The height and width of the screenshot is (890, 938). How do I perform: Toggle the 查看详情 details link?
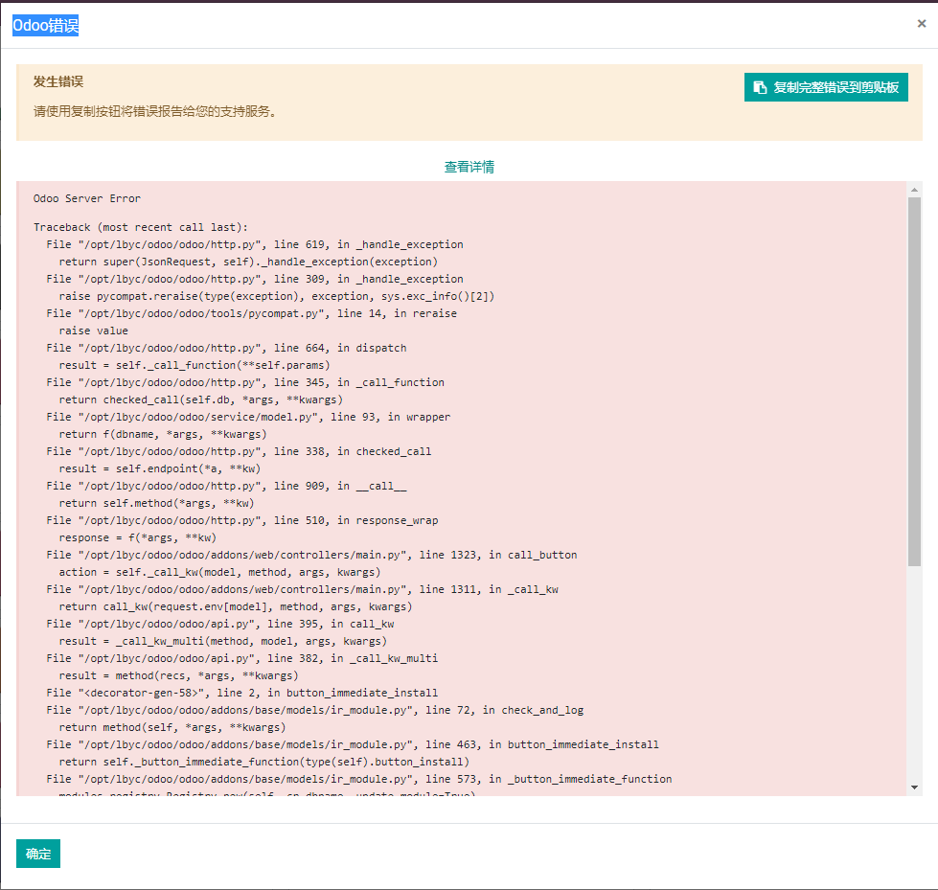(x=469, y=167)
